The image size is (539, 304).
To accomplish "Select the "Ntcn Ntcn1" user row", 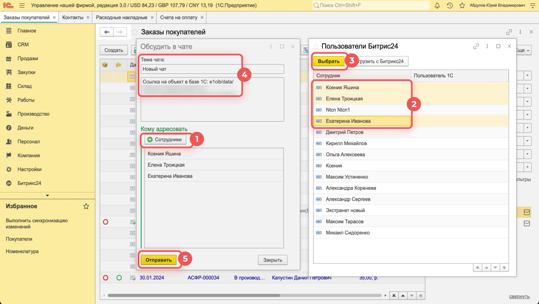I will coord(411,110).
